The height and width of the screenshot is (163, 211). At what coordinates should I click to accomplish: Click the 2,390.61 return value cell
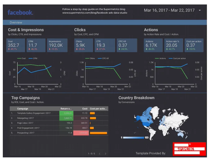[66, 113]
